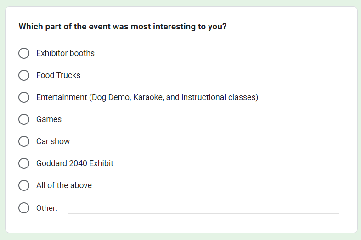
Task: Click the 'Entertainment (Dog Demo, Karaoke...)' label text
Action: 147,97
